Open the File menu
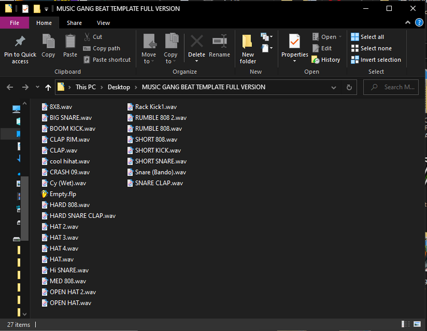427x331 pixels. [15, 23]
